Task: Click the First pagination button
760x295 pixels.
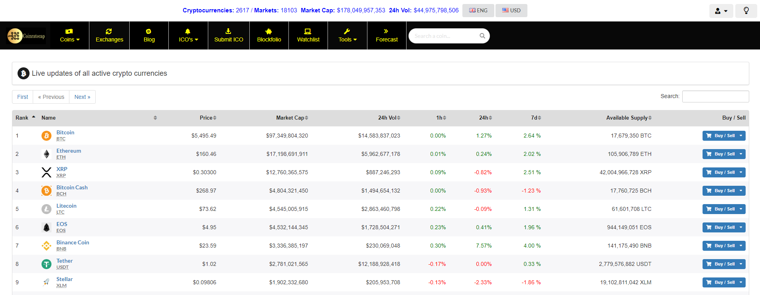Action: click(x=23, y=97)
